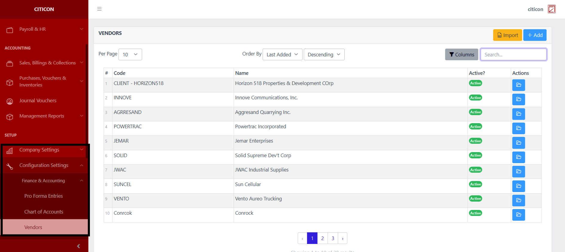Click the Columns filter button
This screenshot has height=252, width=565.
pyautogui.click(x=462, y=55)
